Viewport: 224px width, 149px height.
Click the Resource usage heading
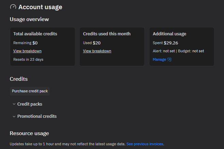[x=29, y=133]
